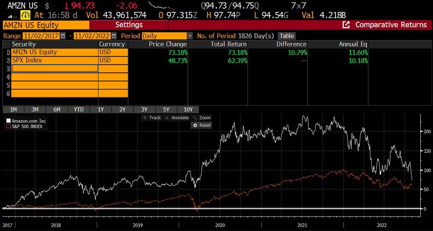Set chart range to 1Y
The height and width of the screenshot is (231, 433).
101,109
